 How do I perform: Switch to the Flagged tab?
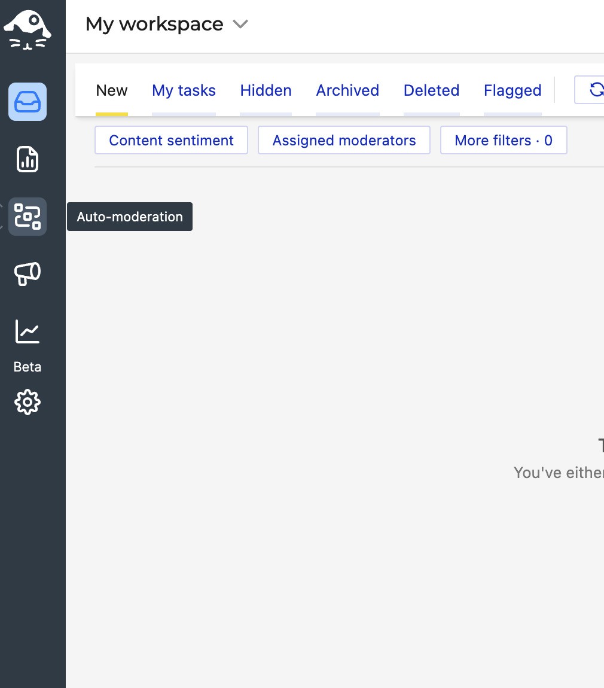pyautogui.click(x=513, y=90)
